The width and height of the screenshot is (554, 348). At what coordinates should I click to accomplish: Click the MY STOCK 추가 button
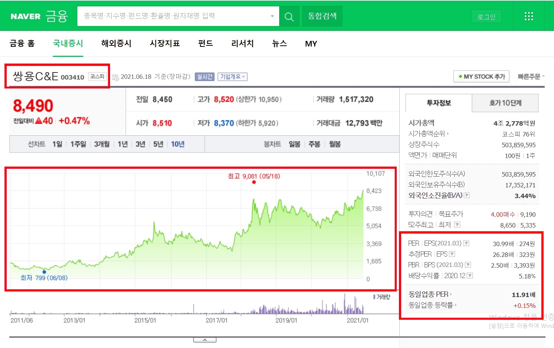481,77
